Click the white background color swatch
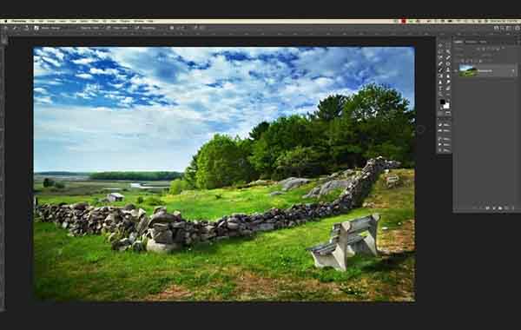Screen dimensions: 521x330 point(446,106)
